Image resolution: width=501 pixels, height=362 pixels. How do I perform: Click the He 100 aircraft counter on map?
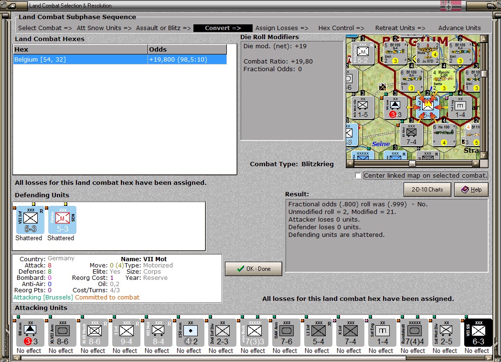(x=444, y=134)
